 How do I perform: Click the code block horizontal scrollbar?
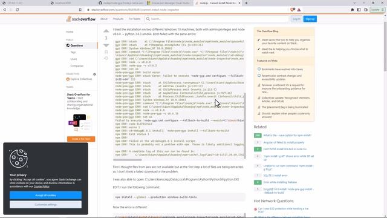[128, 160]
